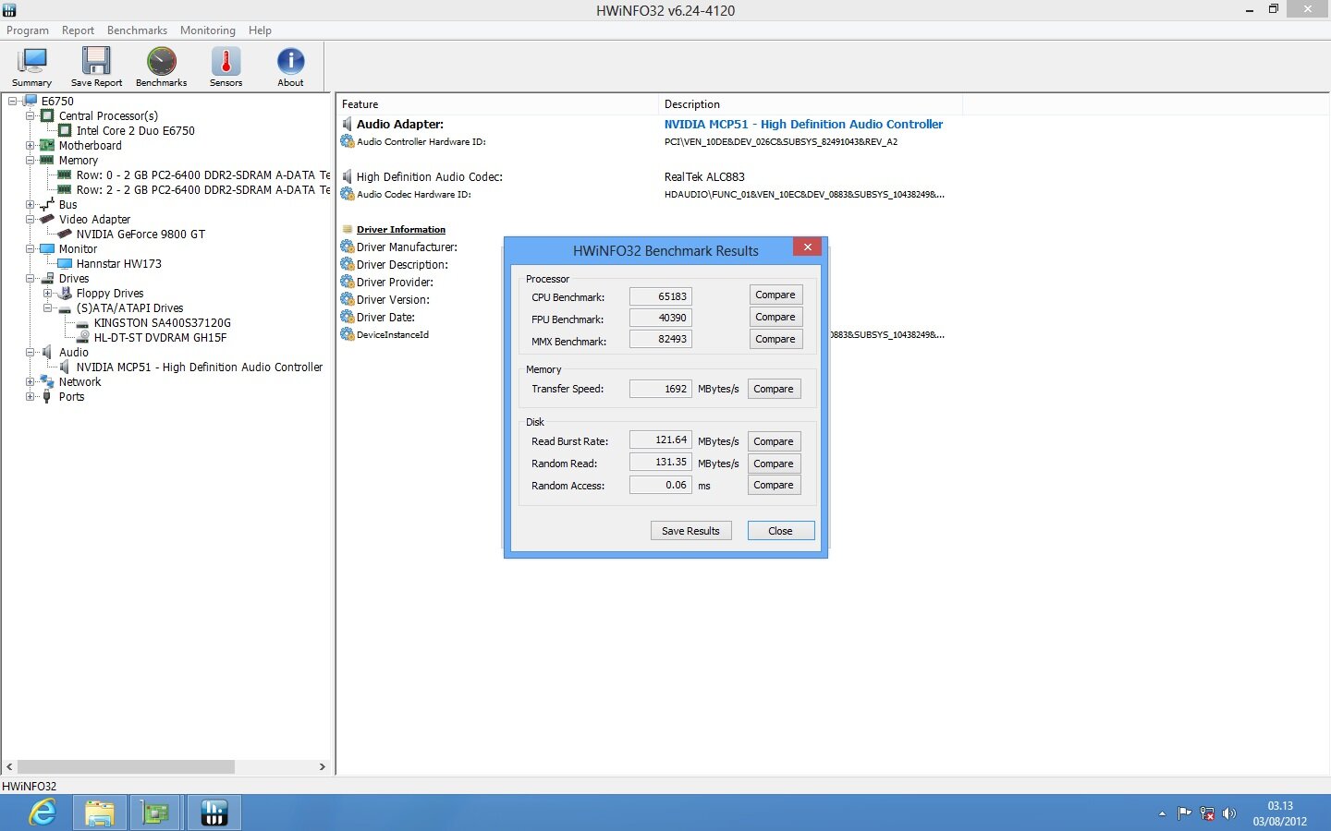Screen dimensions: 1331x831
Task: Open the Sensors thermometer icon
Action: click(226, 66)
